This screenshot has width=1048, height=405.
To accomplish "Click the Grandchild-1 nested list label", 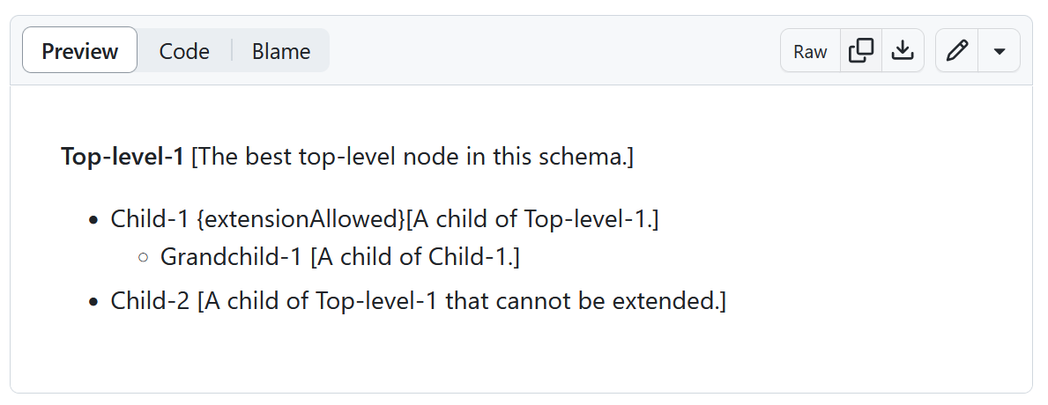I will 232,258.
